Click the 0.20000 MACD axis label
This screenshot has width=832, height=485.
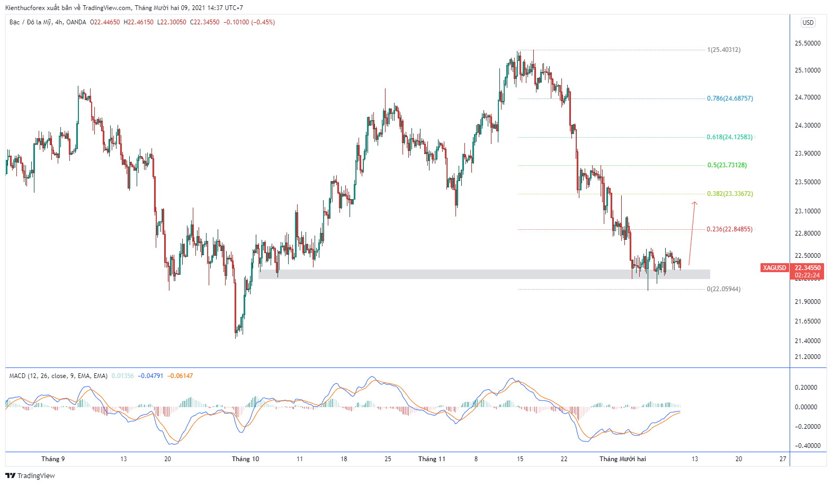[806, 388]
